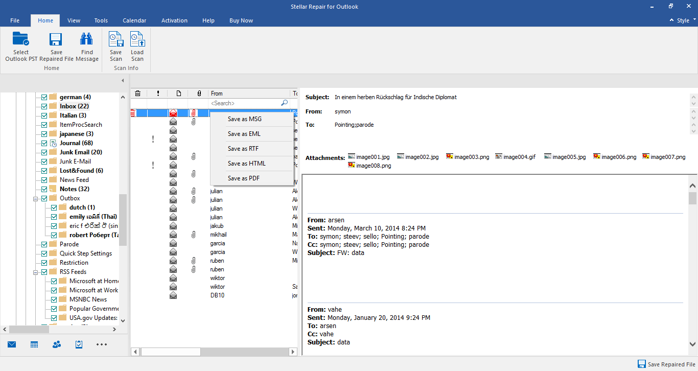Viewport: 698px width, 371px height.
Task: Switch to Mail view icon
Action: tap(12, 344)
